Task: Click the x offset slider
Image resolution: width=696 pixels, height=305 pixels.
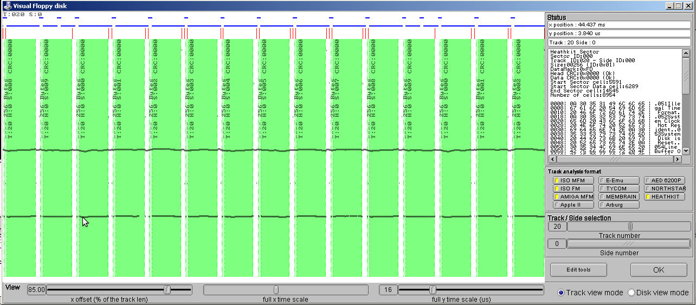Action: pos(119,290)
